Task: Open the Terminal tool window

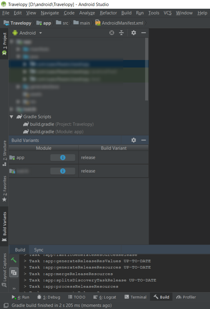Action: click(136, 297)
